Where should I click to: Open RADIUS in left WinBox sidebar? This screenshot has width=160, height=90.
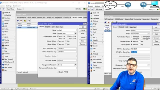(7, 54)
